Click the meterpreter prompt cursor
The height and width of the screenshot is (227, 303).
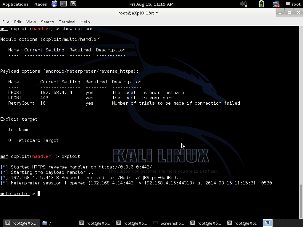[x=39, y=194]
